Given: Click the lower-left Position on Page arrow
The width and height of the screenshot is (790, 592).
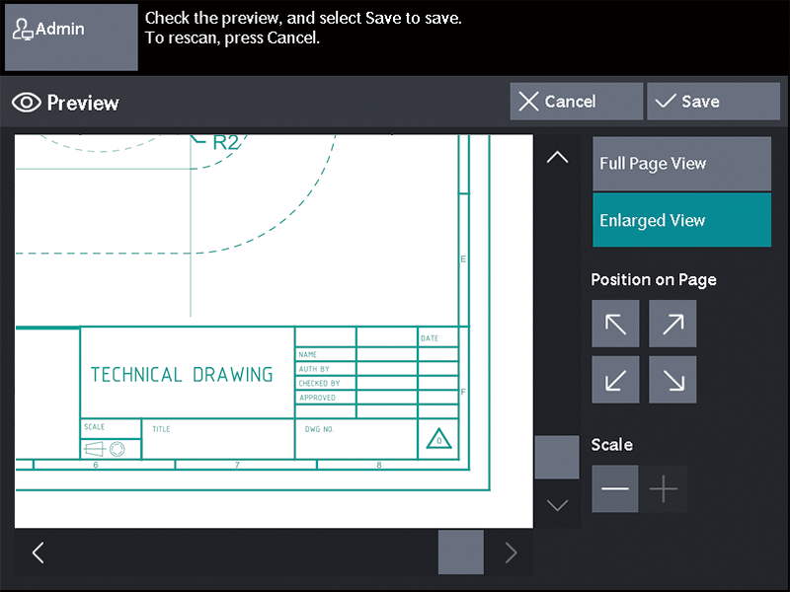Looking at the screenshot, I should 615,380.
